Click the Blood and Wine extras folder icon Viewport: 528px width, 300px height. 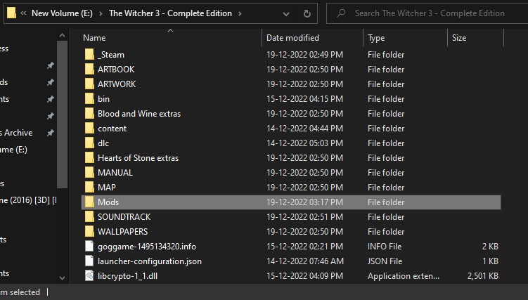[89, 114]
